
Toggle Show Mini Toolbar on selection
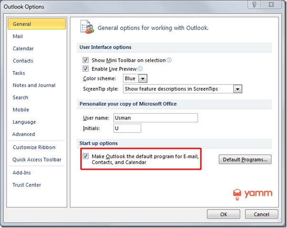(x=86, y=60)
